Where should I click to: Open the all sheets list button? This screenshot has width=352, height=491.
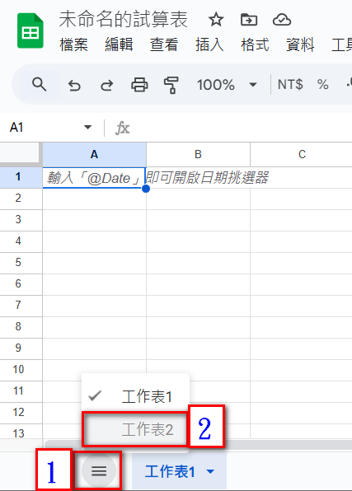[99, 470]
